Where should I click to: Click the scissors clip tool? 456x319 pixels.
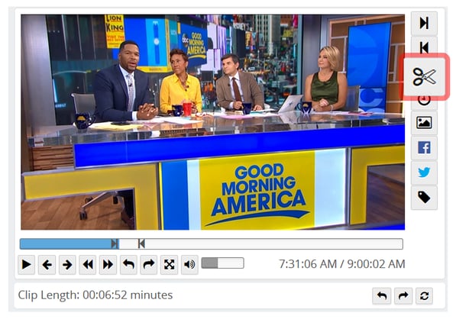point(425,77)
